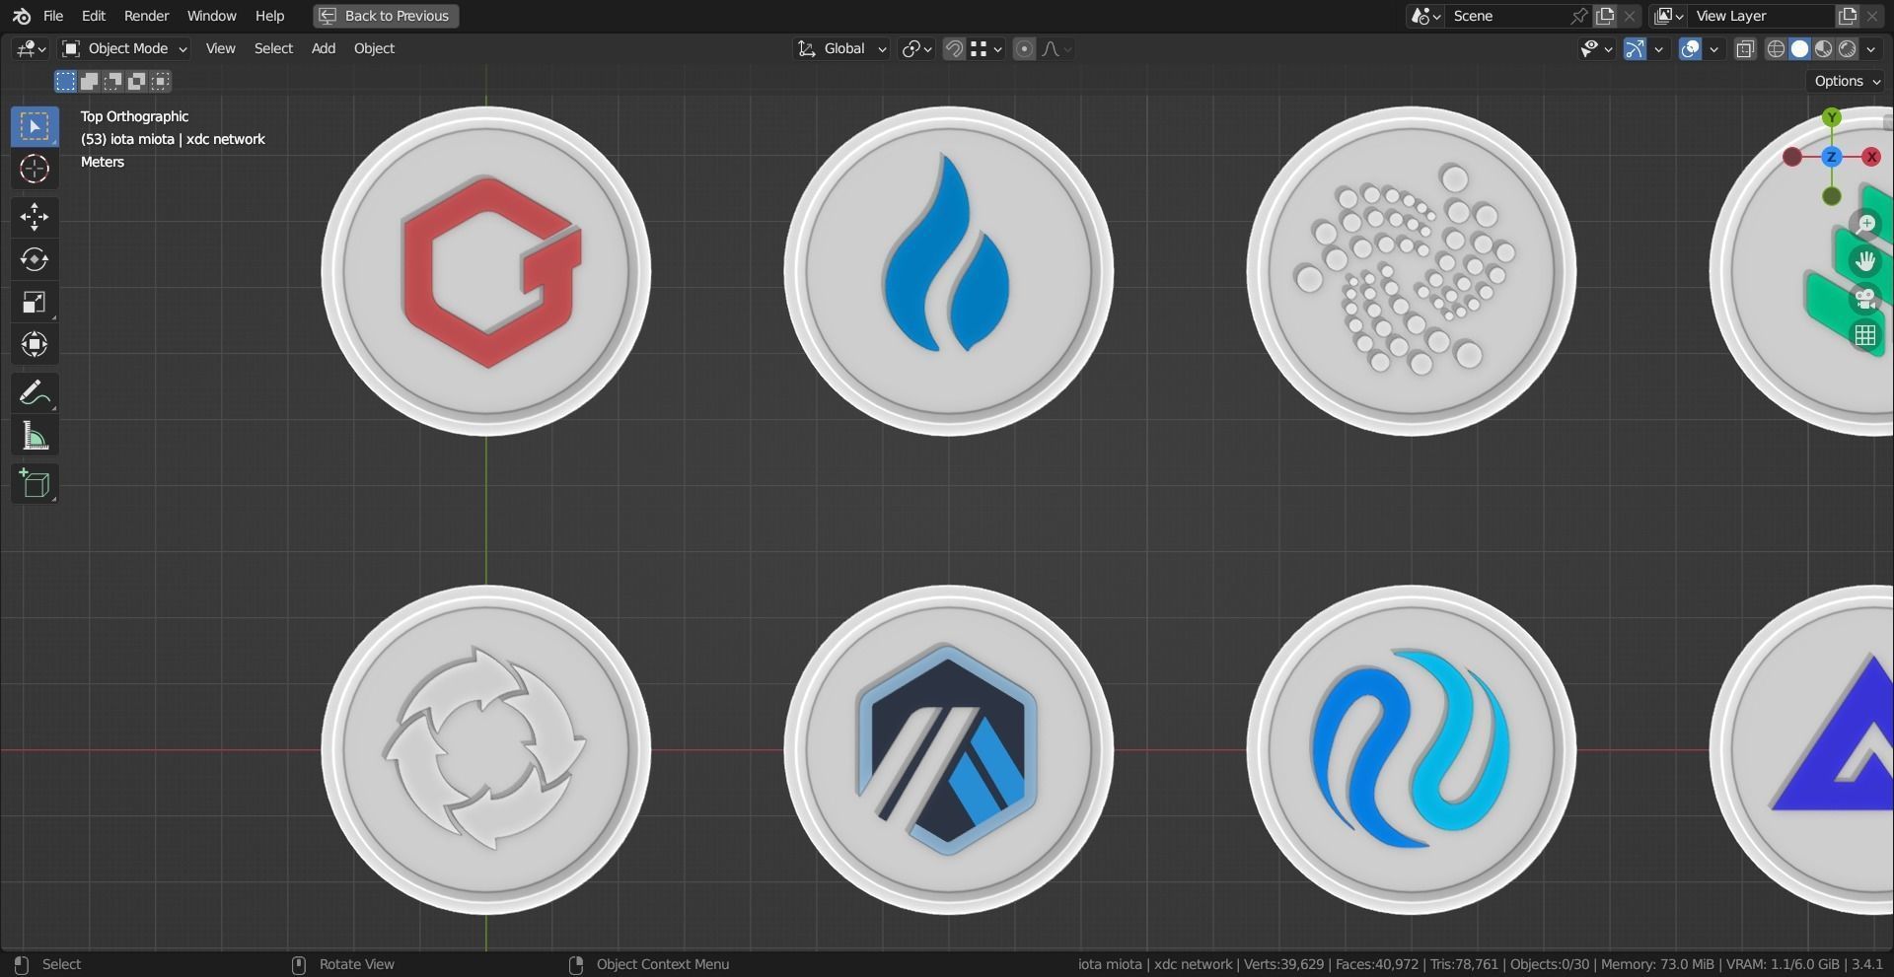Set selection mode to Extend
The width and height of the screenshot is (1894, 977).
(89, 81)
